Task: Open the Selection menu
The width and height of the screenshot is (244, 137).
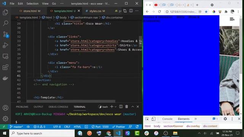Action: click(32, 3)
